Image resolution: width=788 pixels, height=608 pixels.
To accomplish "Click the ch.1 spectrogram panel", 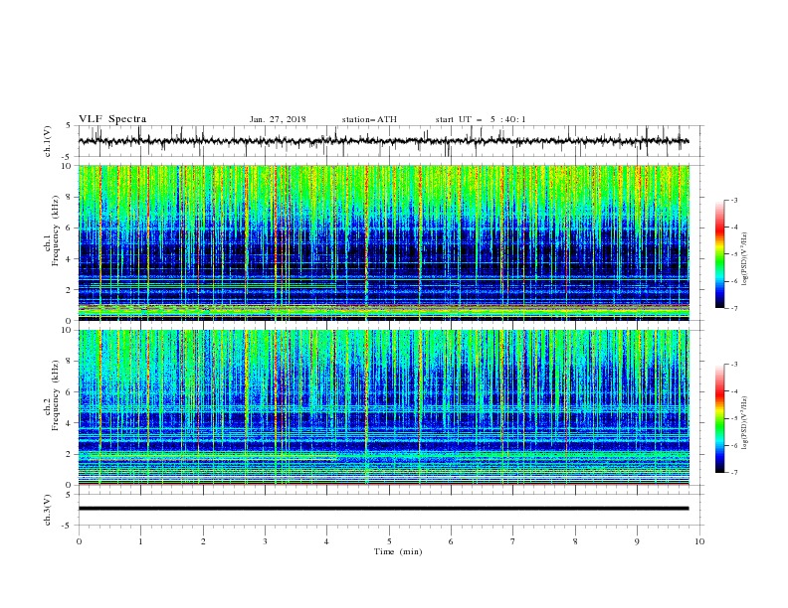I will point(384,242).
